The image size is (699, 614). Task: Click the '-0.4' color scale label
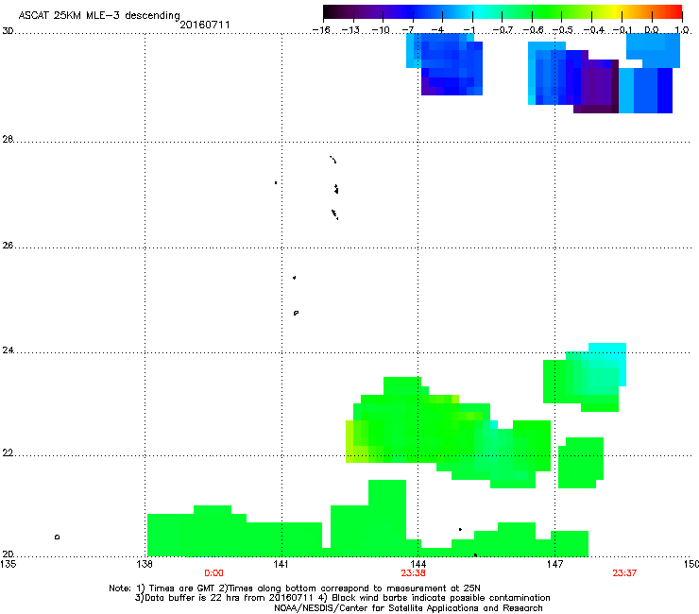click(594, 30)
